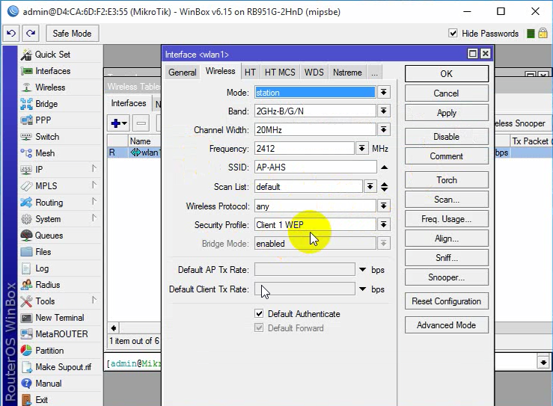553x406 pixels.
Task: Open the Mesh sidebar item
Action: point(45,153)
